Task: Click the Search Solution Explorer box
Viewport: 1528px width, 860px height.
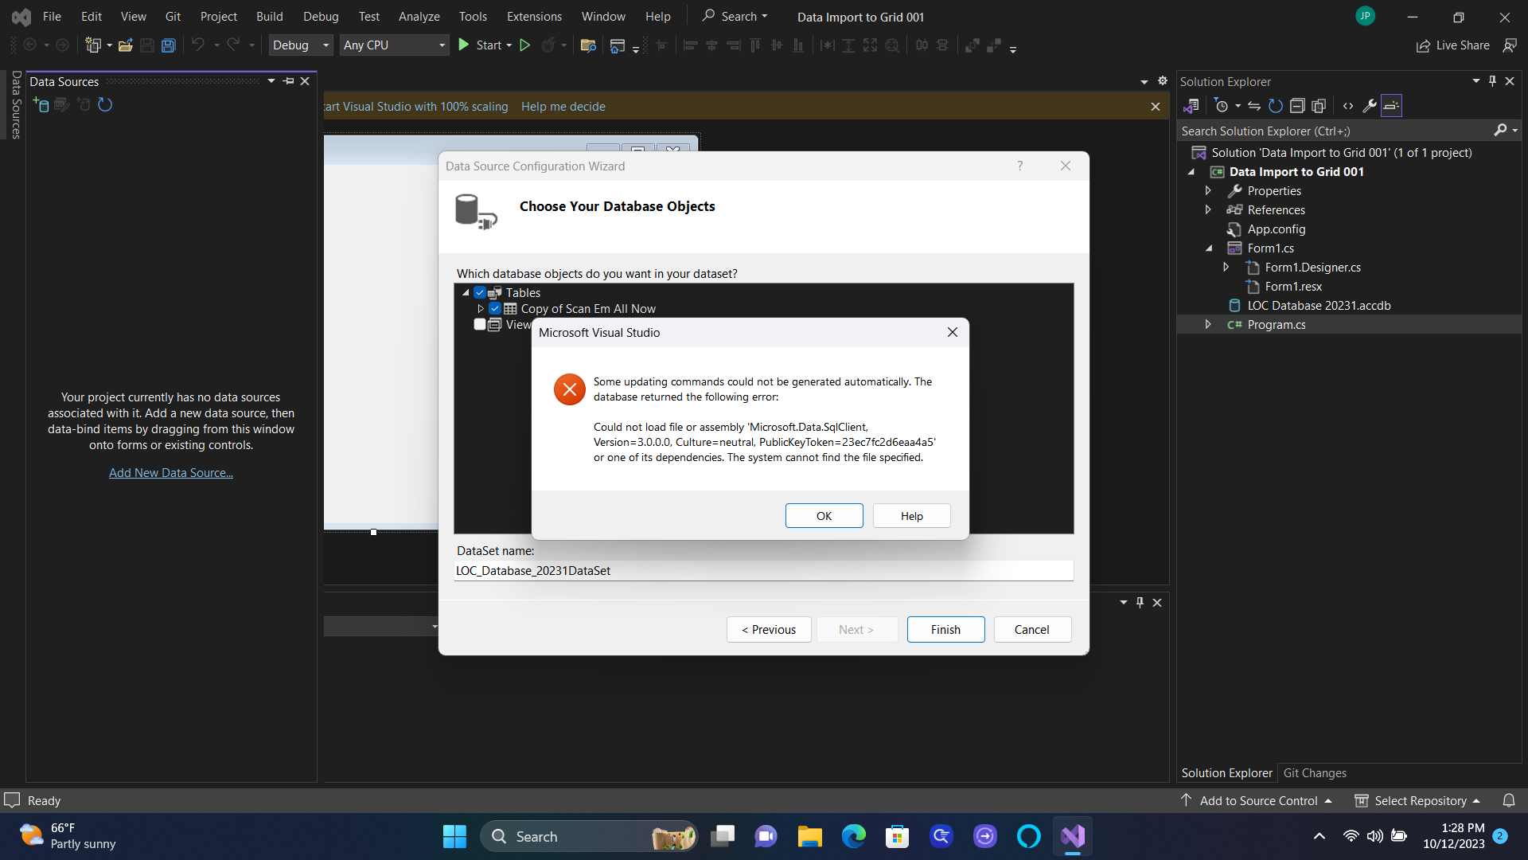Action: 1337,131
